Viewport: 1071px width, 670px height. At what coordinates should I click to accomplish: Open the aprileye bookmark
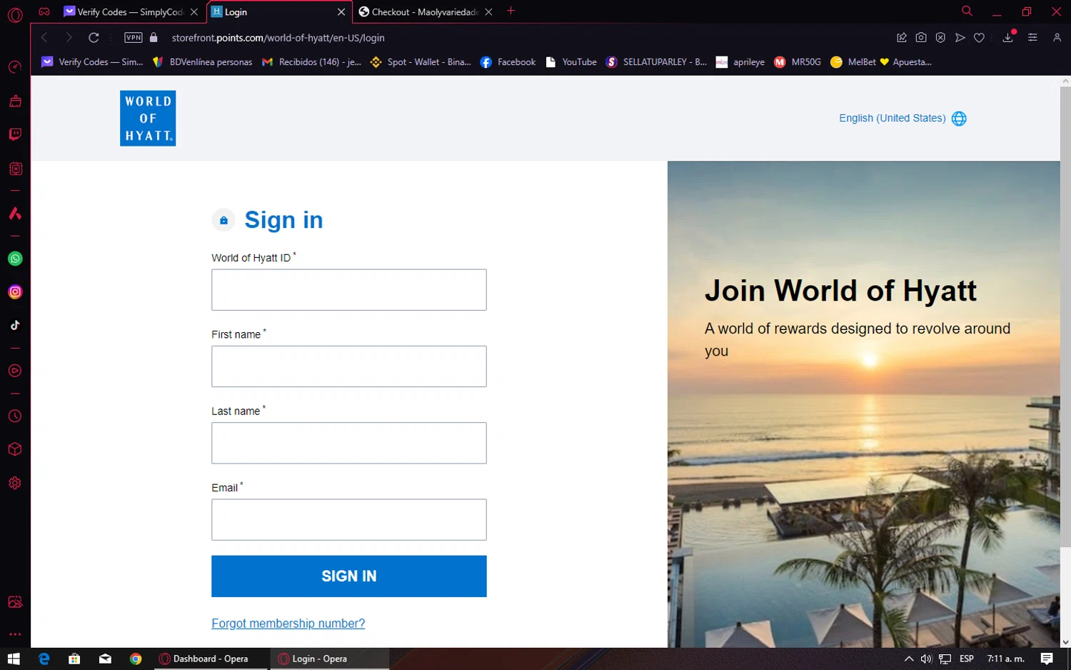740,62
